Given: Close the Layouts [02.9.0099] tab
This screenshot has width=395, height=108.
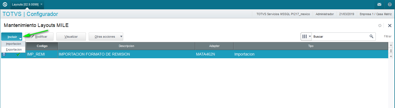Looking at the screenshot, I should click(x=41, y=4).
